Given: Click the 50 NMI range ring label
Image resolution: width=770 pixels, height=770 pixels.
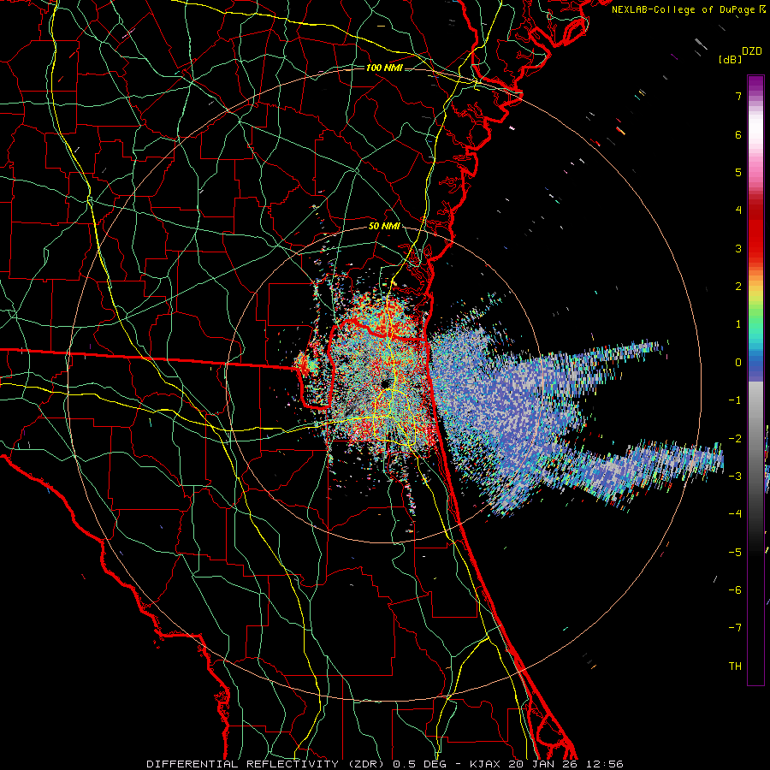Looking at the screenshot, I should coord(384,227).
